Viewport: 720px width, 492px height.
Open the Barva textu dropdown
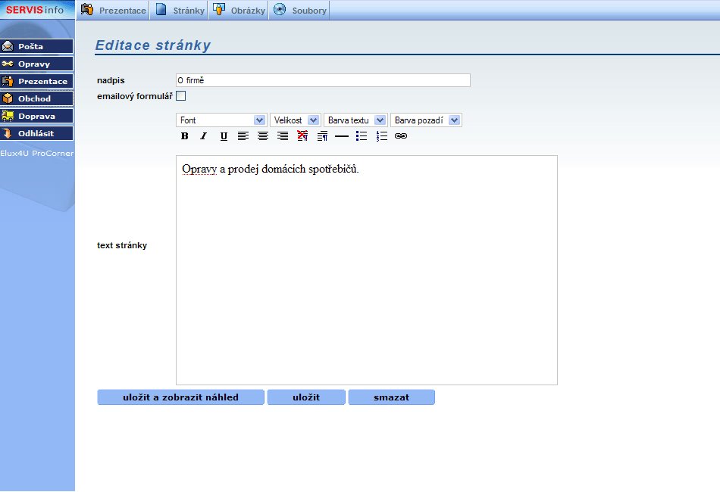point(356,120)
